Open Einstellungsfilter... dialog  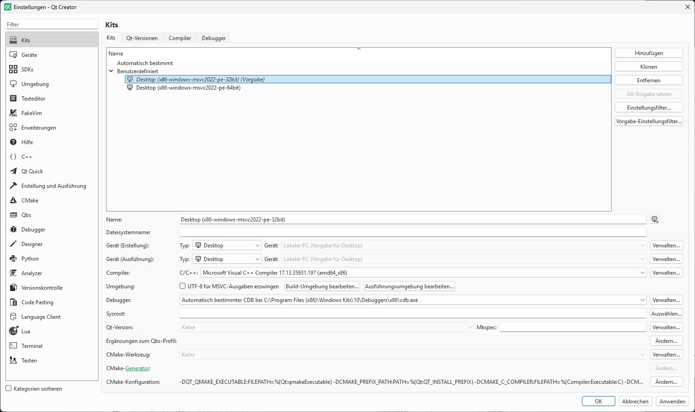pyautogui.click(x=649, y=108)
